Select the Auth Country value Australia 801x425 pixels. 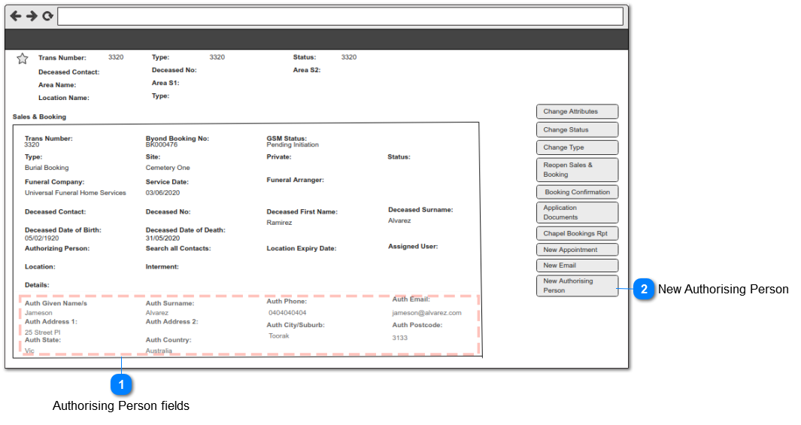159,351
